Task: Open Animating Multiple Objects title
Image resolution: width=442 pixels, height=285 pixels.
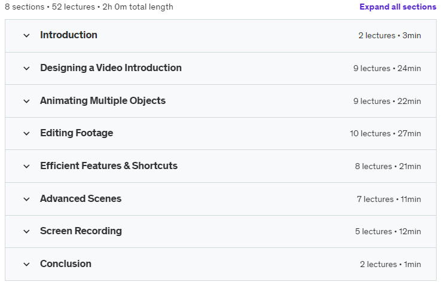Action: (103, 101)
